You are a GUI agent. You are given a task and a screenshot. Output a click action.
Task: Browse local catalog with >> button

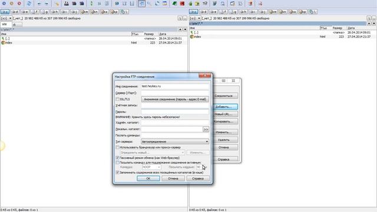point(206,130)
